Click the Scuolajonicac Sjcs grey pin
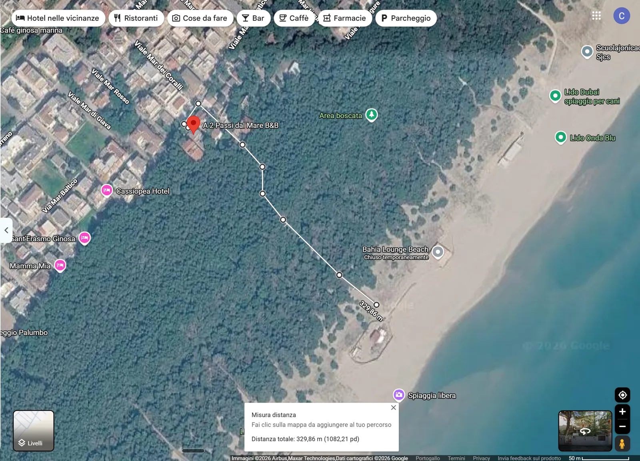640x461 pixels. pyautogui.click(x=587, y=52)
